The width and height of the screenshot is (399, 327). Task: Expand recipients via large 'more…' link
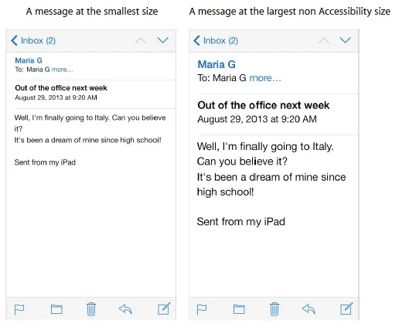click(x=265, y=78)
